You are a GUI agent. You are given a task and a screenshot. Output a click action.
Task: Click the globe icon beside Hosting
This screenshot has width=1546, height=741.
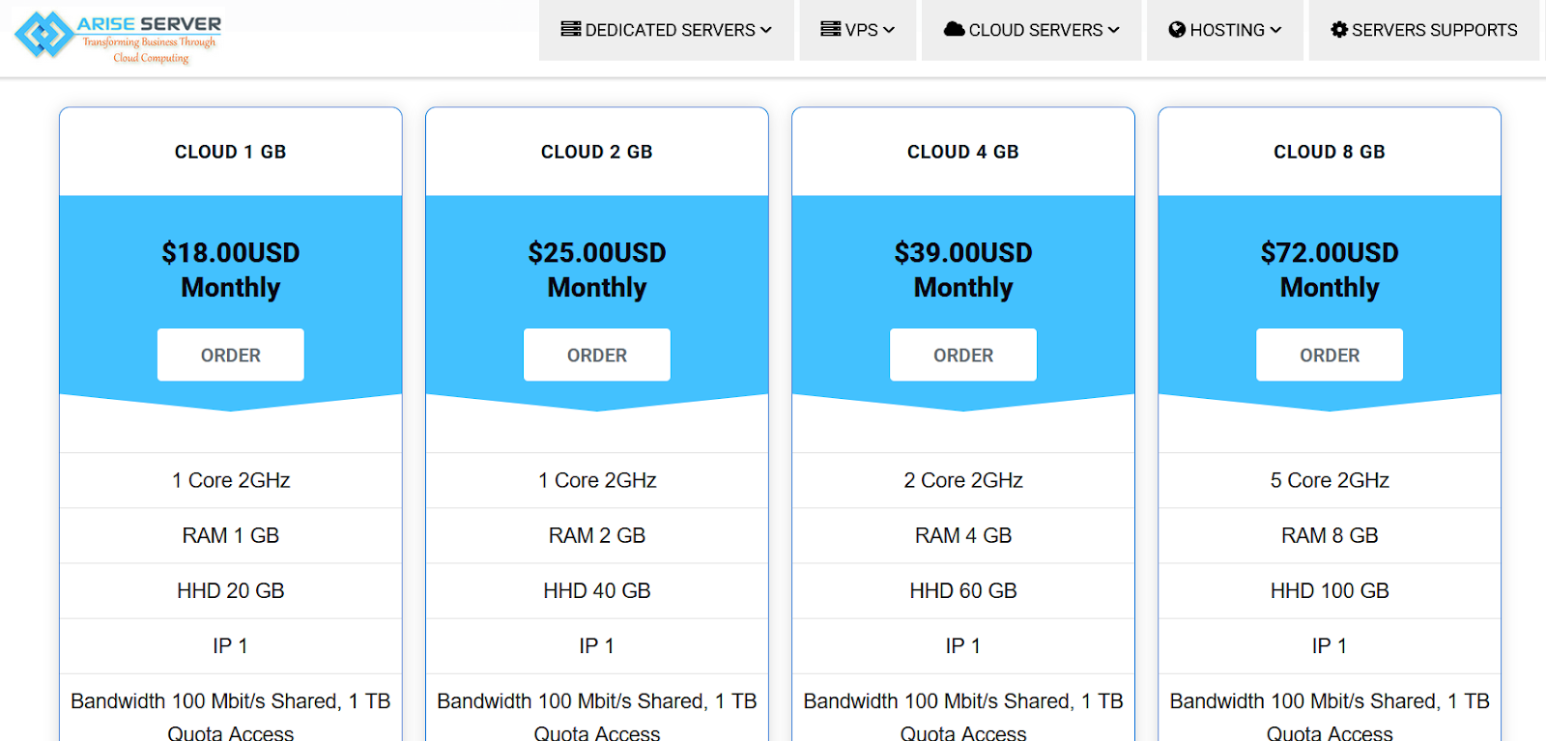click(1176, 30)
